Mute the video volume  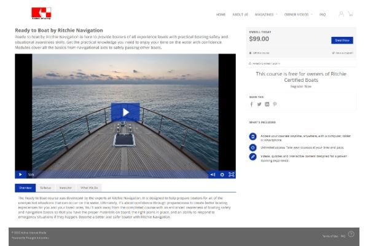[x=213, y=175]
